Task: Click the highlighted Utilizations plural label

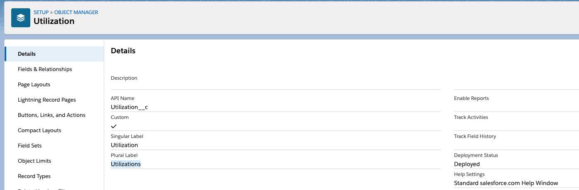Action: pos(126,164)
